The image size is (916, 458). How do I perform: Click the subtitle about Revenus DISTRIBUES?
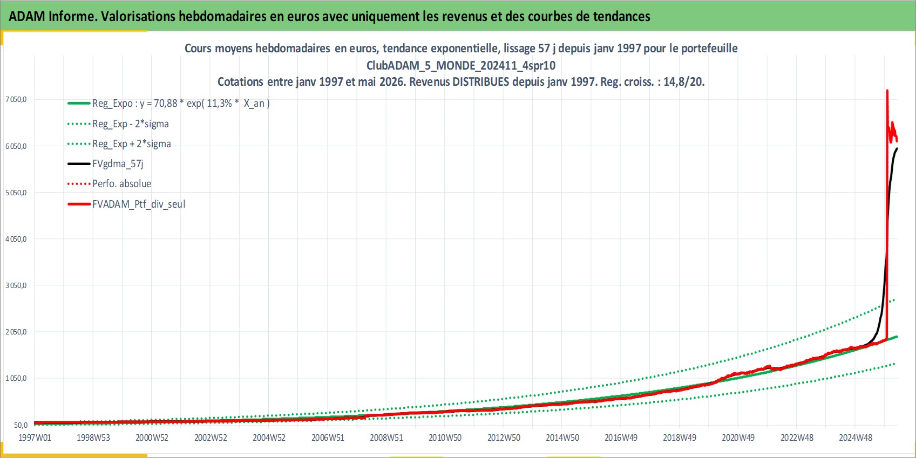click(x=461, y=81)
